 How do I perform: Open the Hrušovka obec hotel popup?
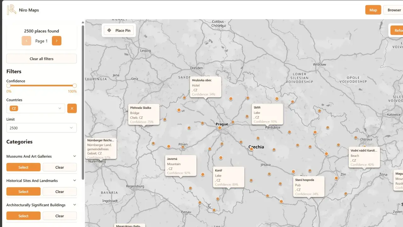pyautogui.click(x=206, y=87)
